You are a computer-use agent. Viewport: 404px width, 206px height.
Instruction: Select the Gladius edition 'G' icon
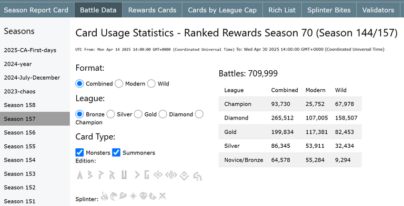pos(147,175)
